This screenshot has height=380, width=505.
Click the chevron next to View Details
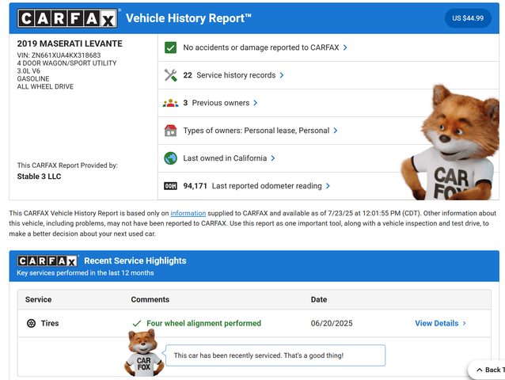(x=464, y=323)
